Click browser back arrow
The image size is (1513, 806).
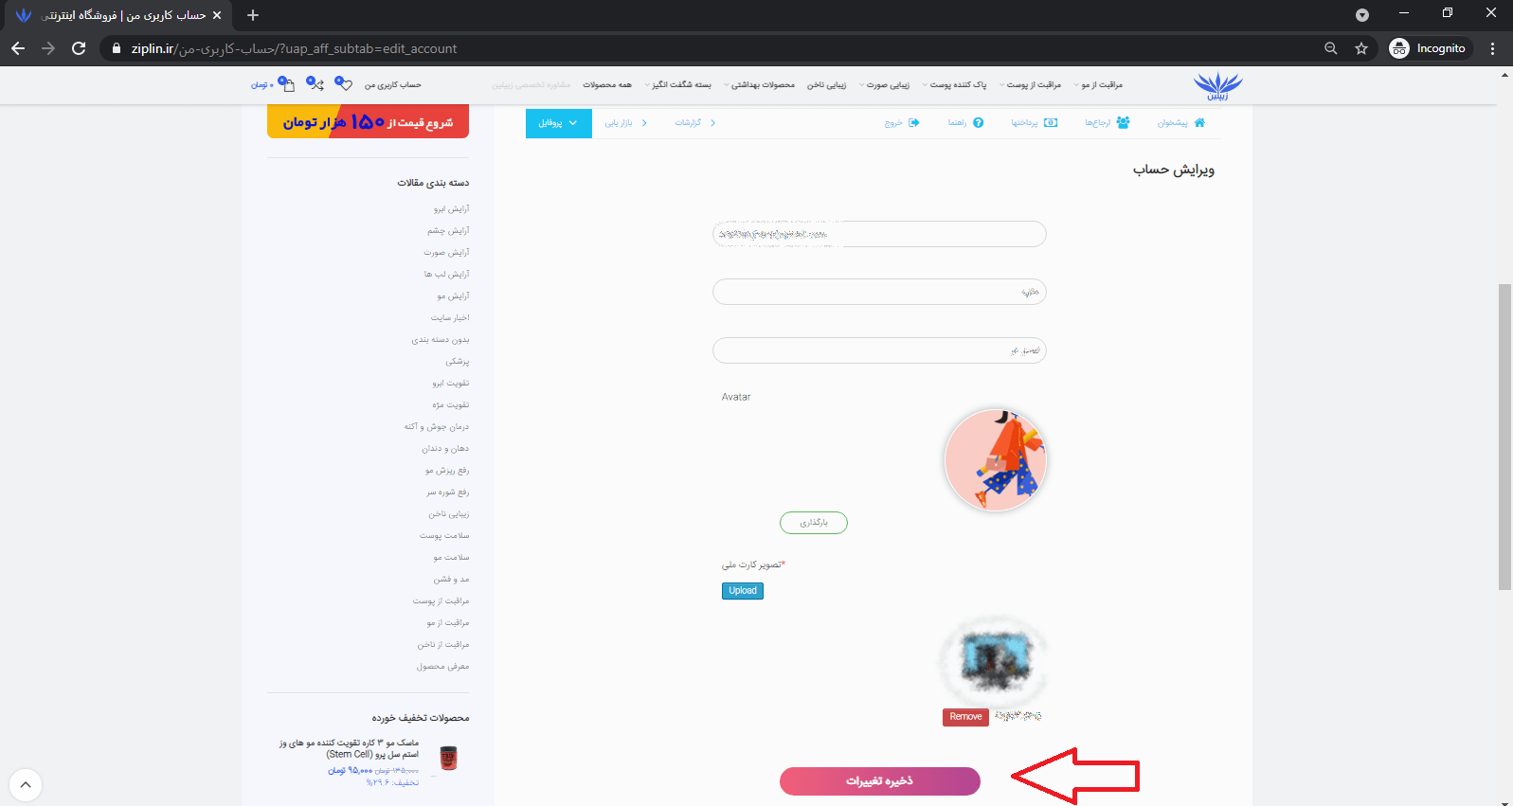pos(18,48)
